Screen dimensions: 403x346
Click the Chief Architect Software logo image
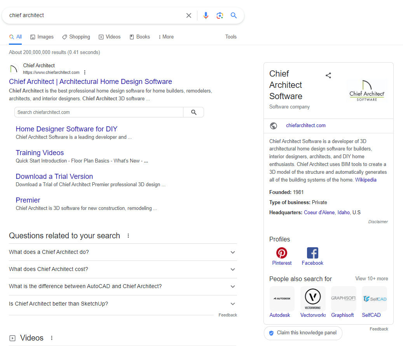(x=367, y=91)
